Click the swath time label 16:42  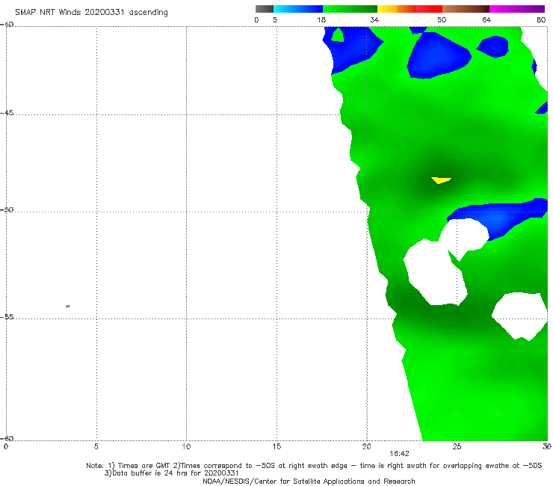coord(399,454)
